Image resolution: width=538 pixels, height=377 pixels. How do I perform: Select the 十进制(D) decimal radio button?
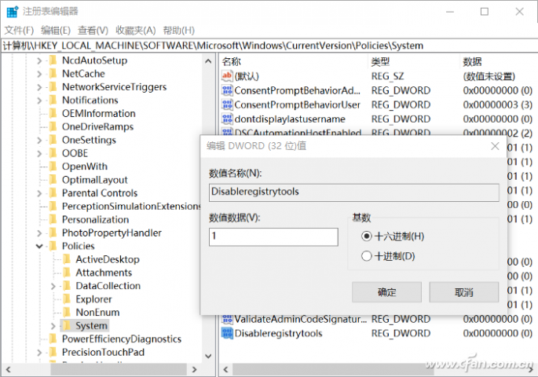[366, 256]
